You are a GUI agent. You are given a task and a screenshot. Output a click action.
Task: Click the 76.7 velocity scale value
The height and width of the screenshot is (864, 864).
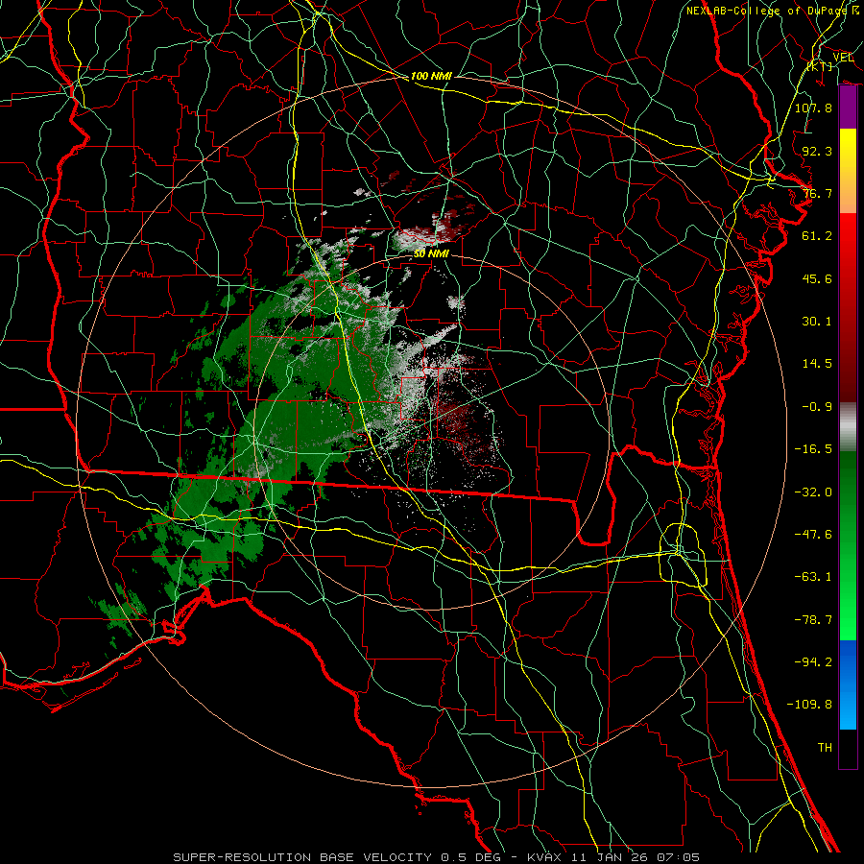[x=817, y=193]
